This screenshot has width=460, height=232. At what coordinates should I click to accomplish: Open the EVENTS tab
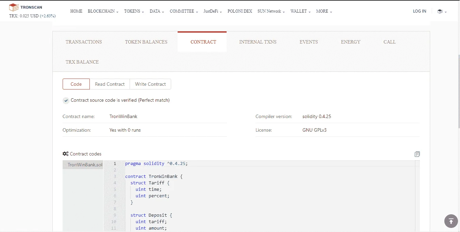click(x=309, y=42)
